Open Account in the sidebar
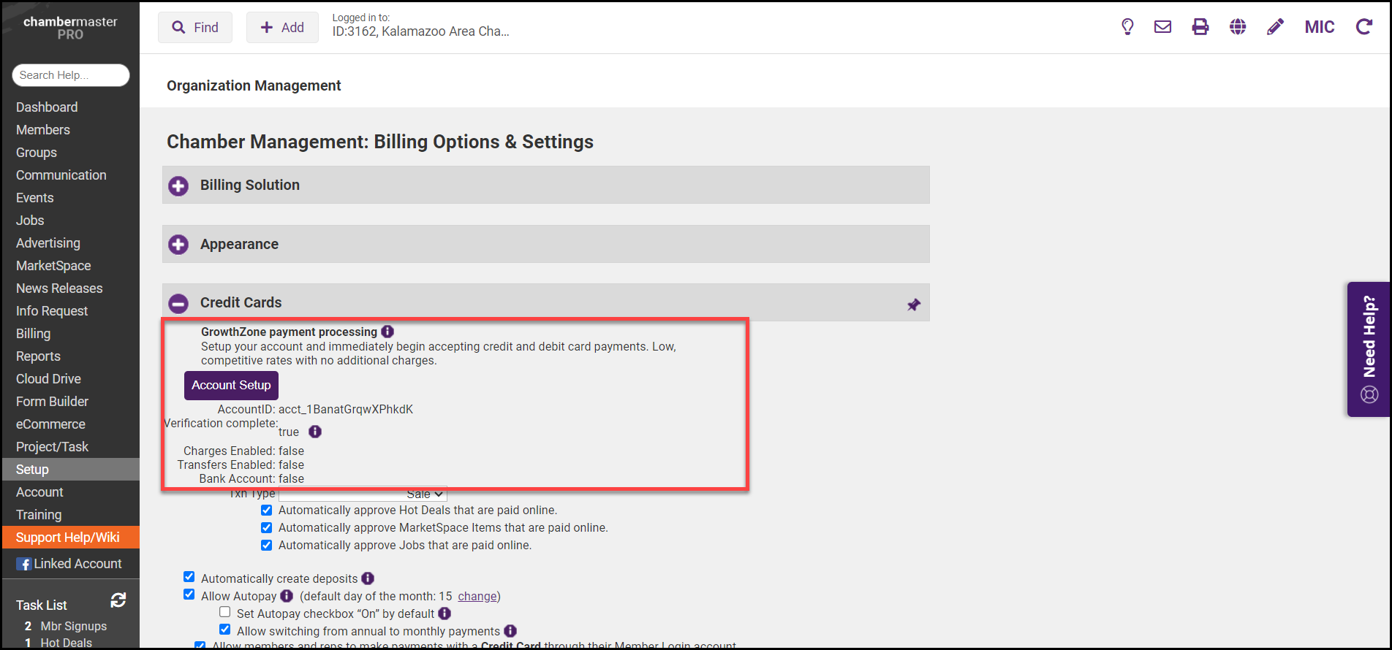This screenshot has height=650, width=1392. (39, 492)
